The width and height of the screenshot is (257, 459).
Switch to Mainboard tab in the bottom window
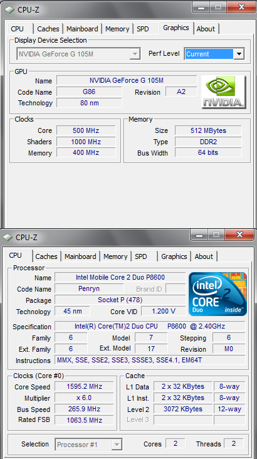pos(80,256)
